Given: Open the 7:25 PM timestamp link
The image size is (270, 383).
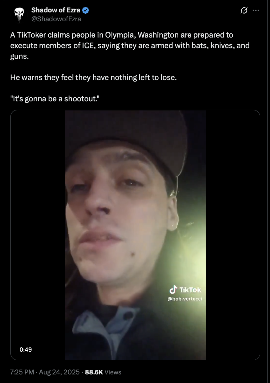Looking at the screenshot, I should coord(22,372).
